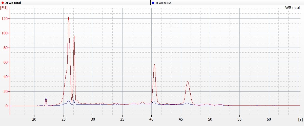Click the 0 value on the y-axis

coord(6,106)
